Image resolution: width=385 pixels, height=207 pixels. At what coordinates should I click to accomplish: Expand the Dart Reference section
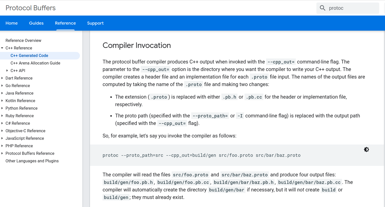2,78
